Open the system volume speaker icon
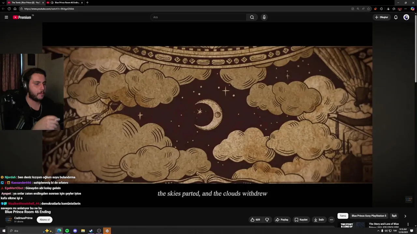 (386, 231)
